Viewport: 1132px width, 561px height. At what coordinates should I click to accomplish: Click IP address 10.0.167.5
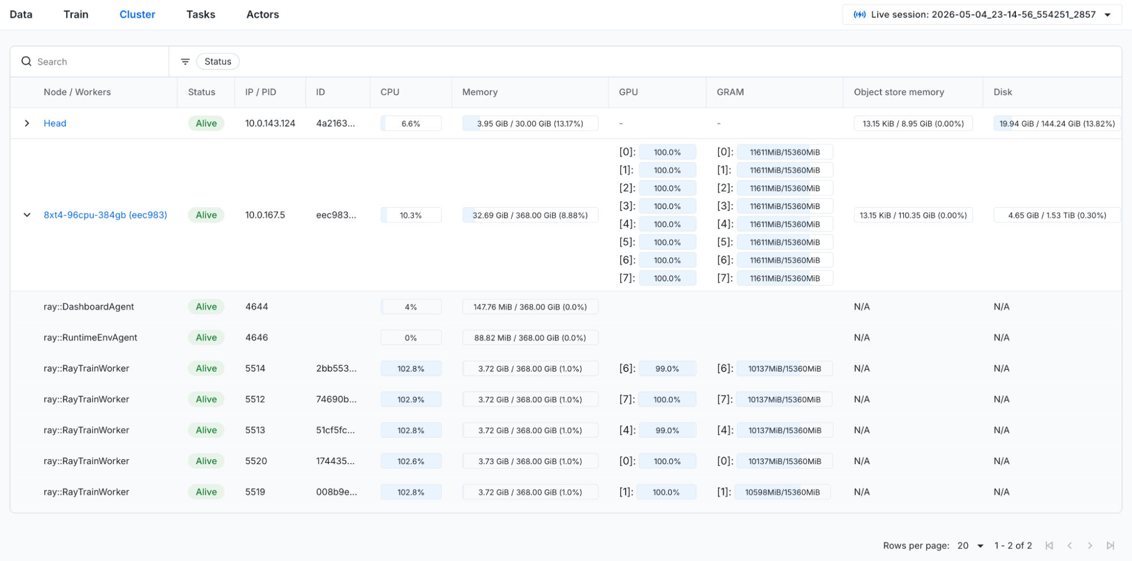pos(265,215)
